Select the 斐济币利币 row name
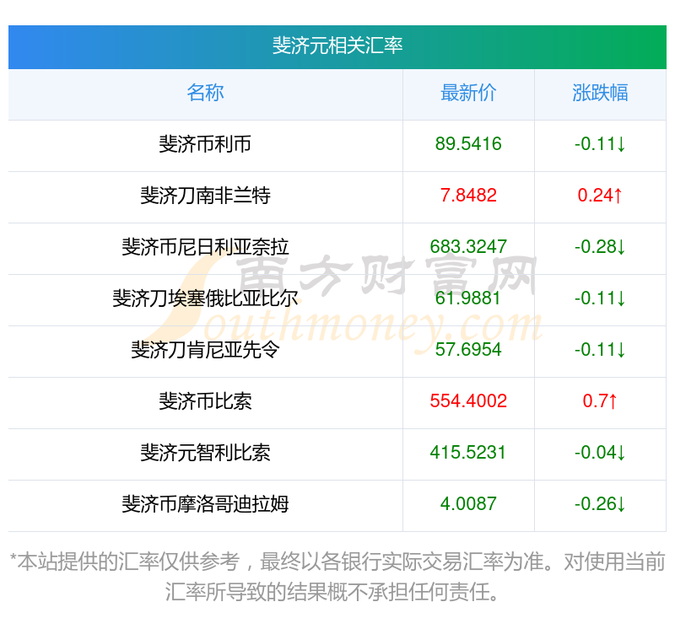Viewport: 675px width, 618px height. click(x=205, y=144)
